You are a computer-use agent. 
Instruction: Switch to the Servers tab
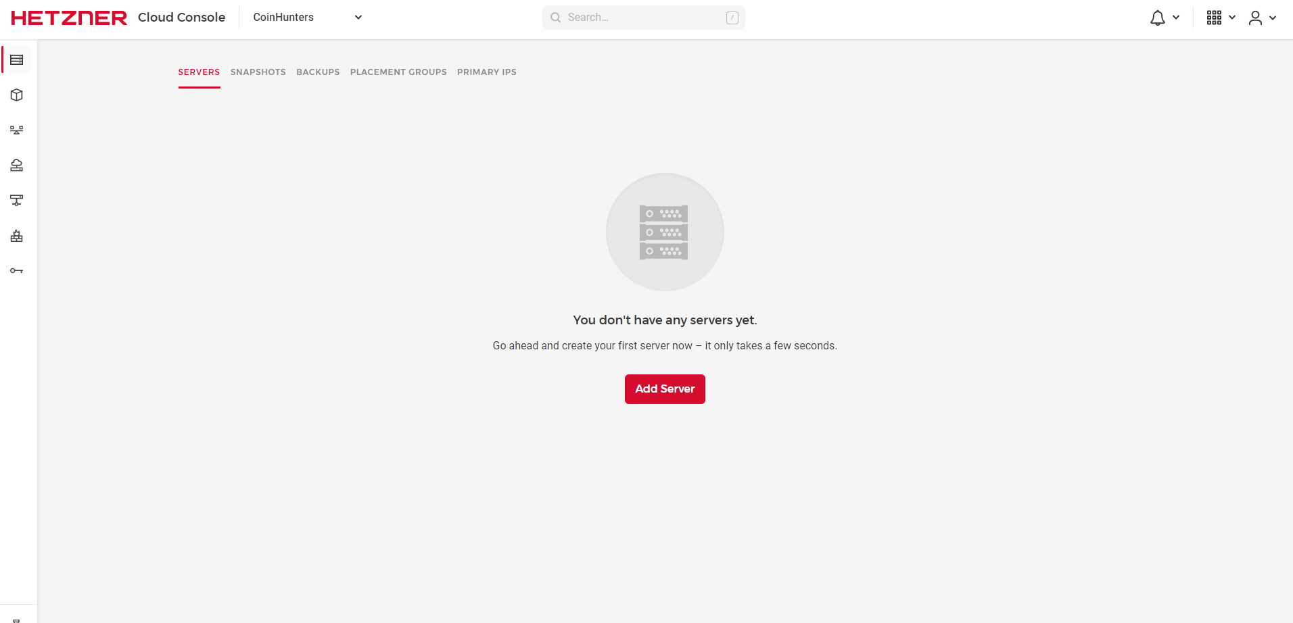[x=199, y=72]
